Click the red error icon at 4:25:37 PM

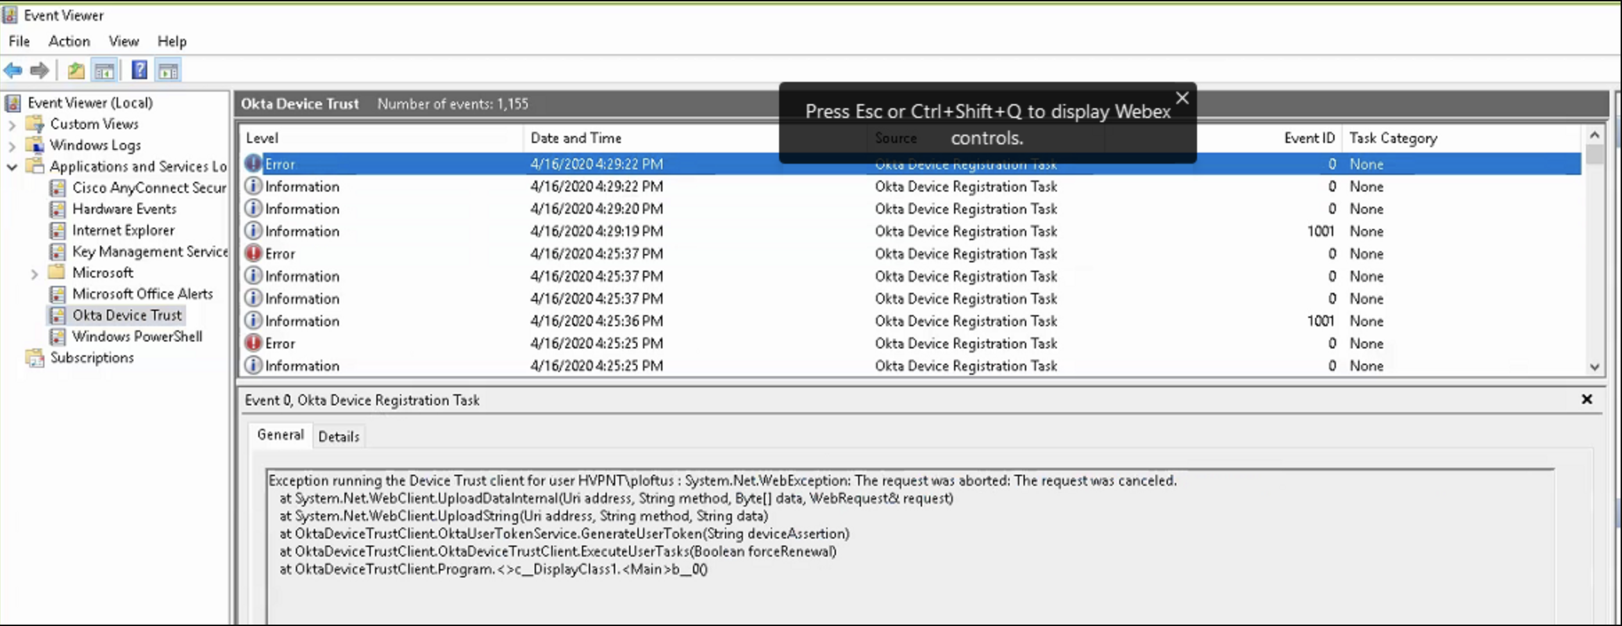(x=254, y=253)
